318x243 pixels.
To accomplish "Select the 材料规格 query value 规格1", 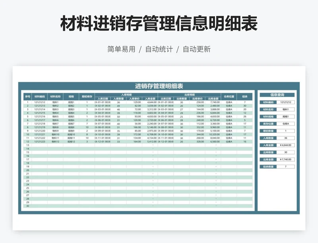I will coord(285,117).
